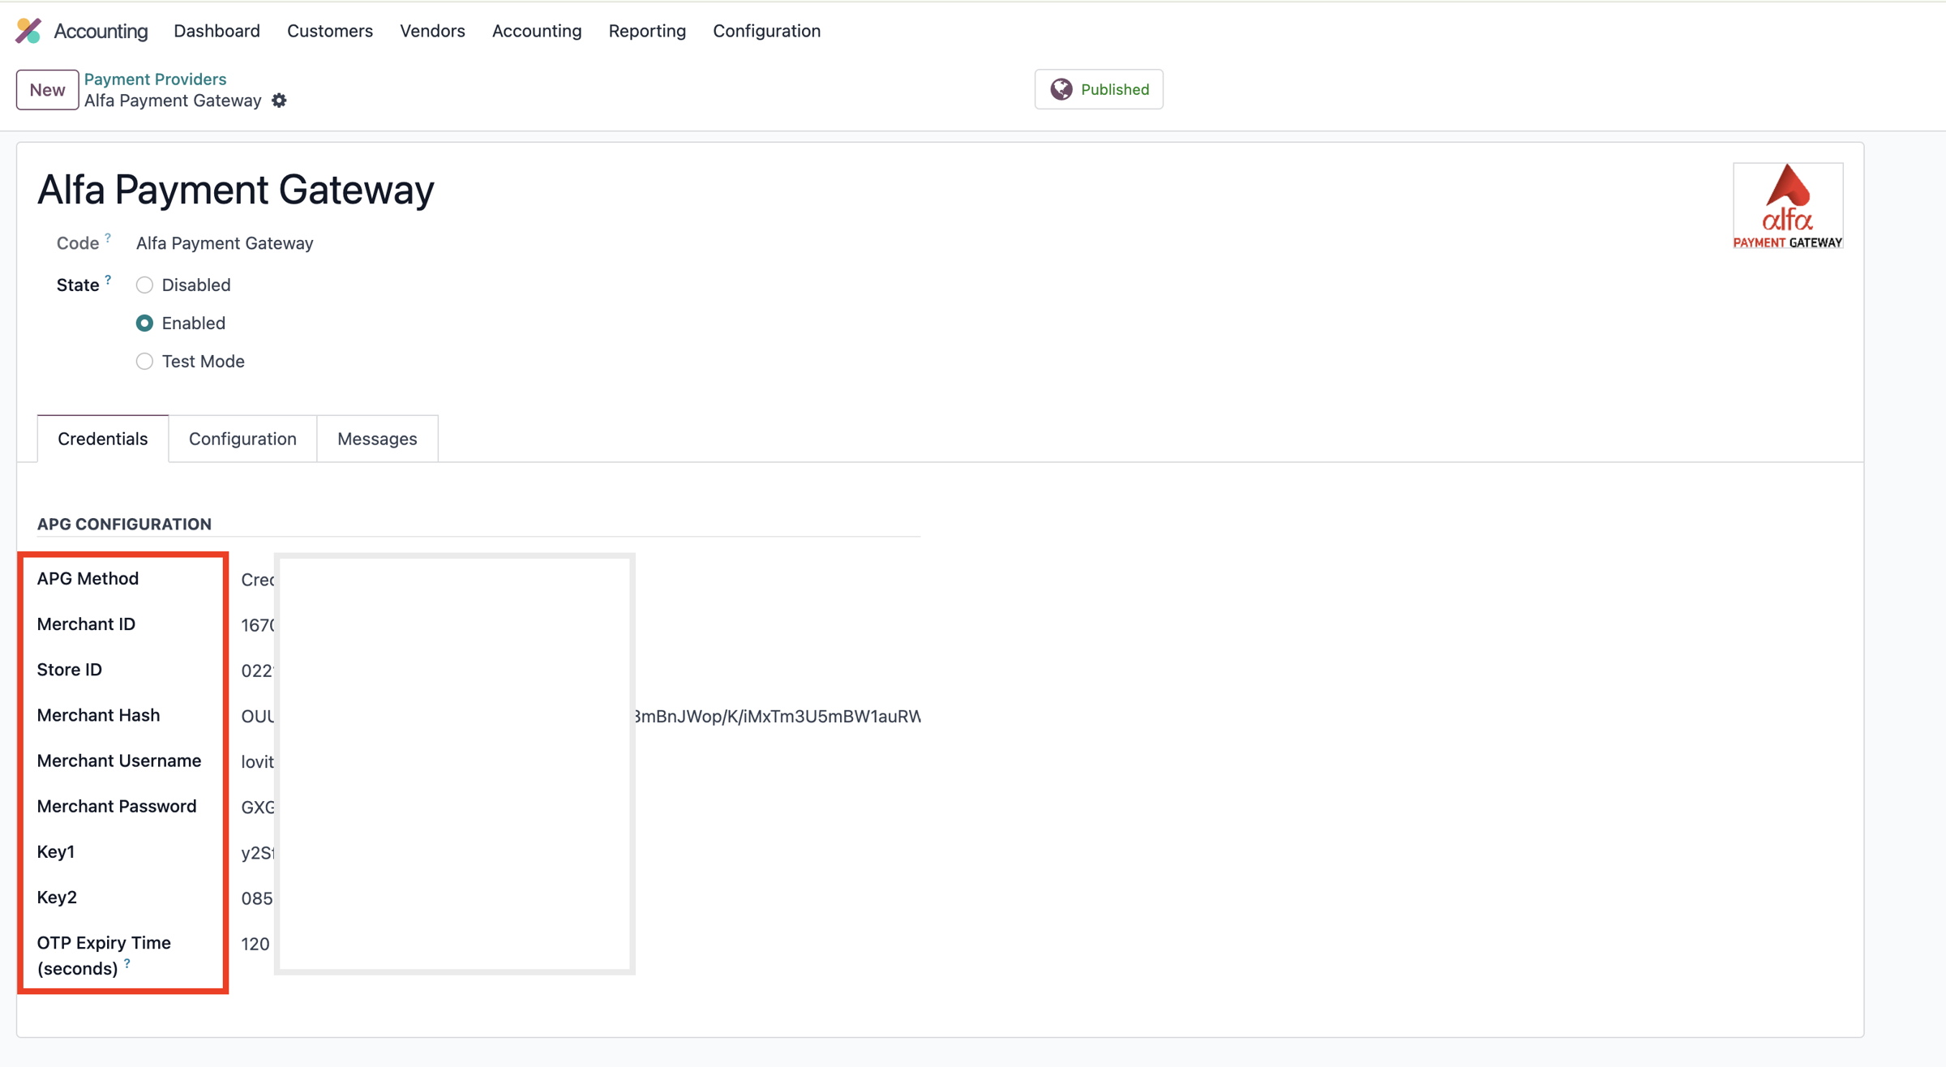The image size is (1946, 1067).
Task: Click the Alfa Payment Gateway breadcrumb text
Action: click(173, 101)
